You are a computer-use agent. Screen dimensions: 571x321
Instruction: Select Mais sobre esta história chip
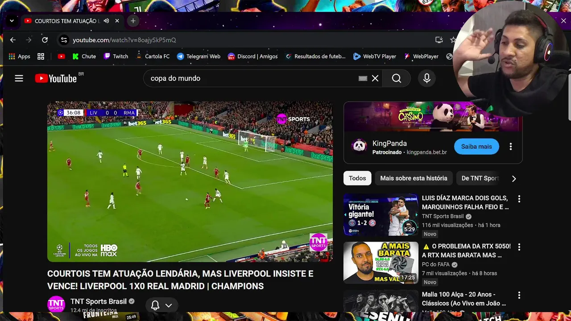tap(414, 178)
